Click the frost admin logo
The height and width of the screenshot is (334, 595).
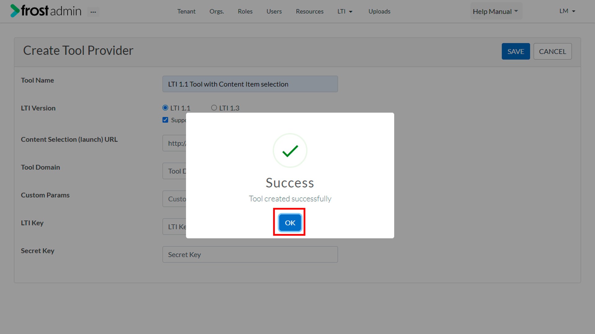click(x=46, y=11)
